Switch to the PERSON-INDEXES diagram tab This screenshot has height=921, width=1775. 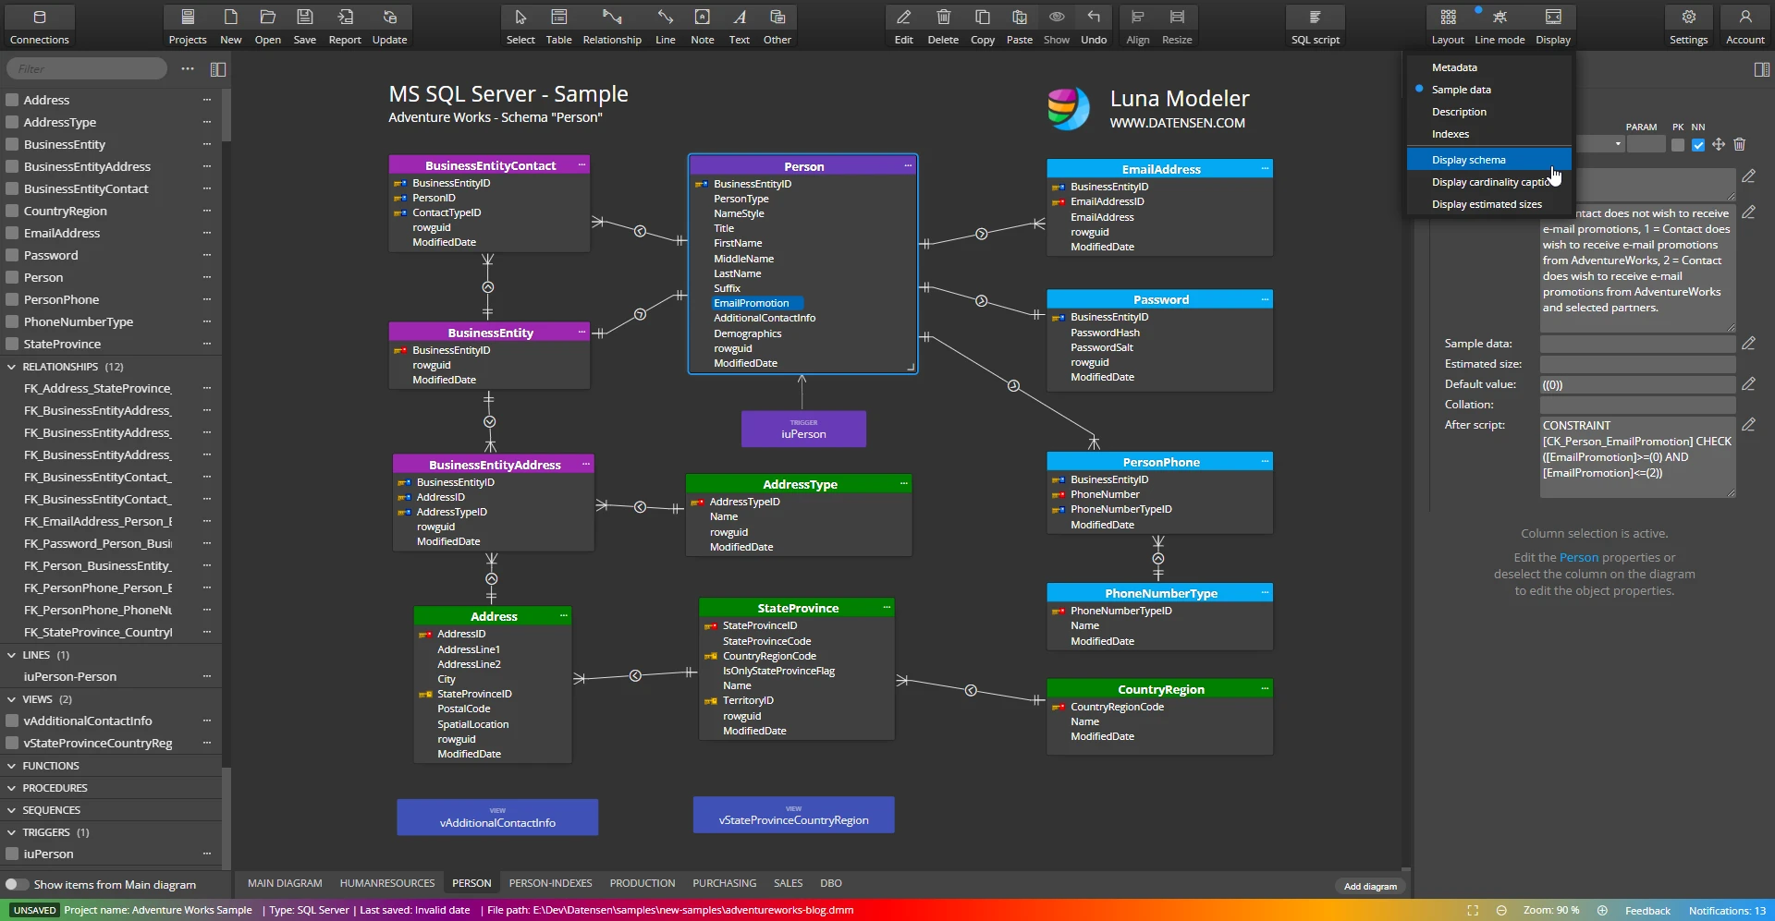coord(550,883)
